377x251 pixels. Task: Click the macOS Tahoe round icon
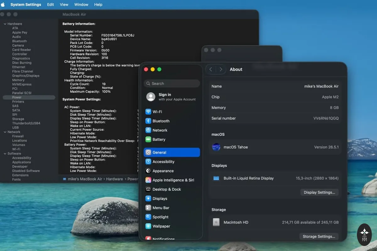(216, 147)
